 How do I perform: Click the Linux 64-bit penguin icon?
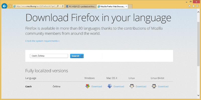click(x=154, y=86)
